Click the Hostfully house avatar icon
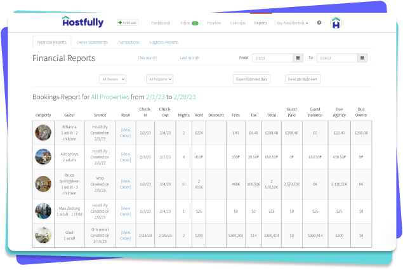The image size is (403, 270). pyautogui.click(x=336, y=23)
